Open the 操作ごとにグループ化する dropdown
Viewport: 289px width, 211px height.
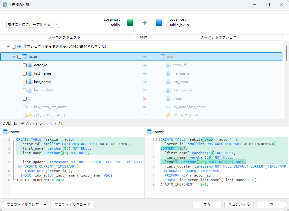[x=33, y=24]
